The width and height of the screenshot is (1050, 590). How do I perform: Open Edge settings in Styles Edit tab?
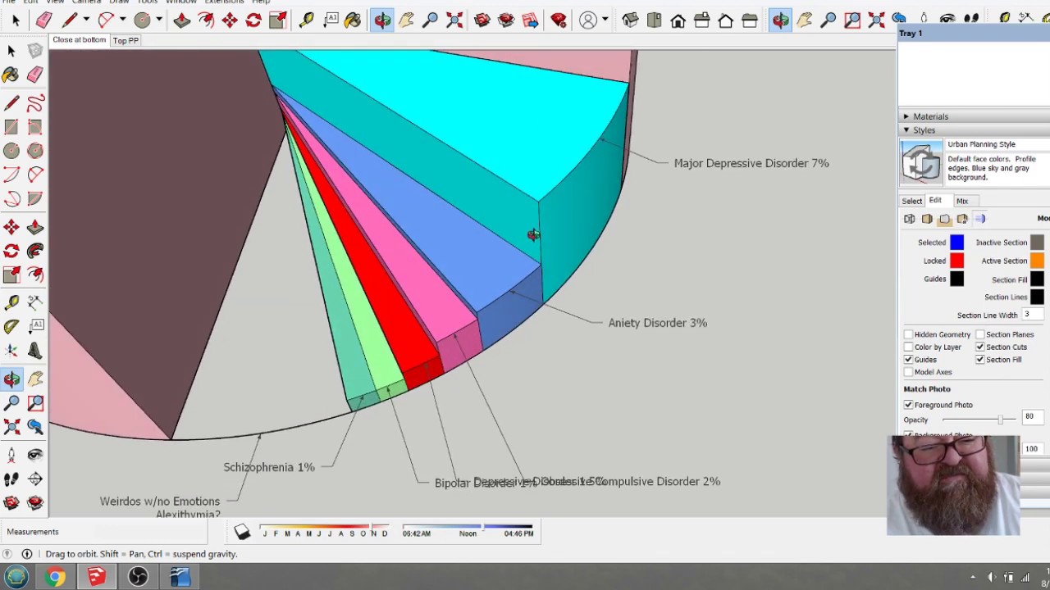click(x=909, y=219)
